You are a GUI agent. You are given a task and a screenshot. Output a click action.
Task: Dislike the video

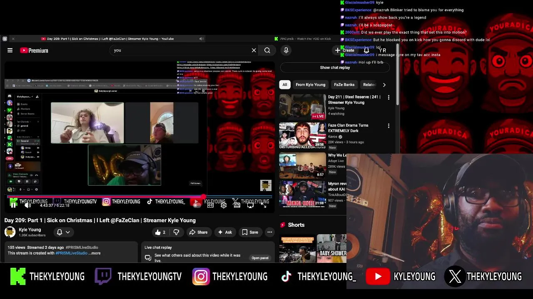[x=176, y=232]
